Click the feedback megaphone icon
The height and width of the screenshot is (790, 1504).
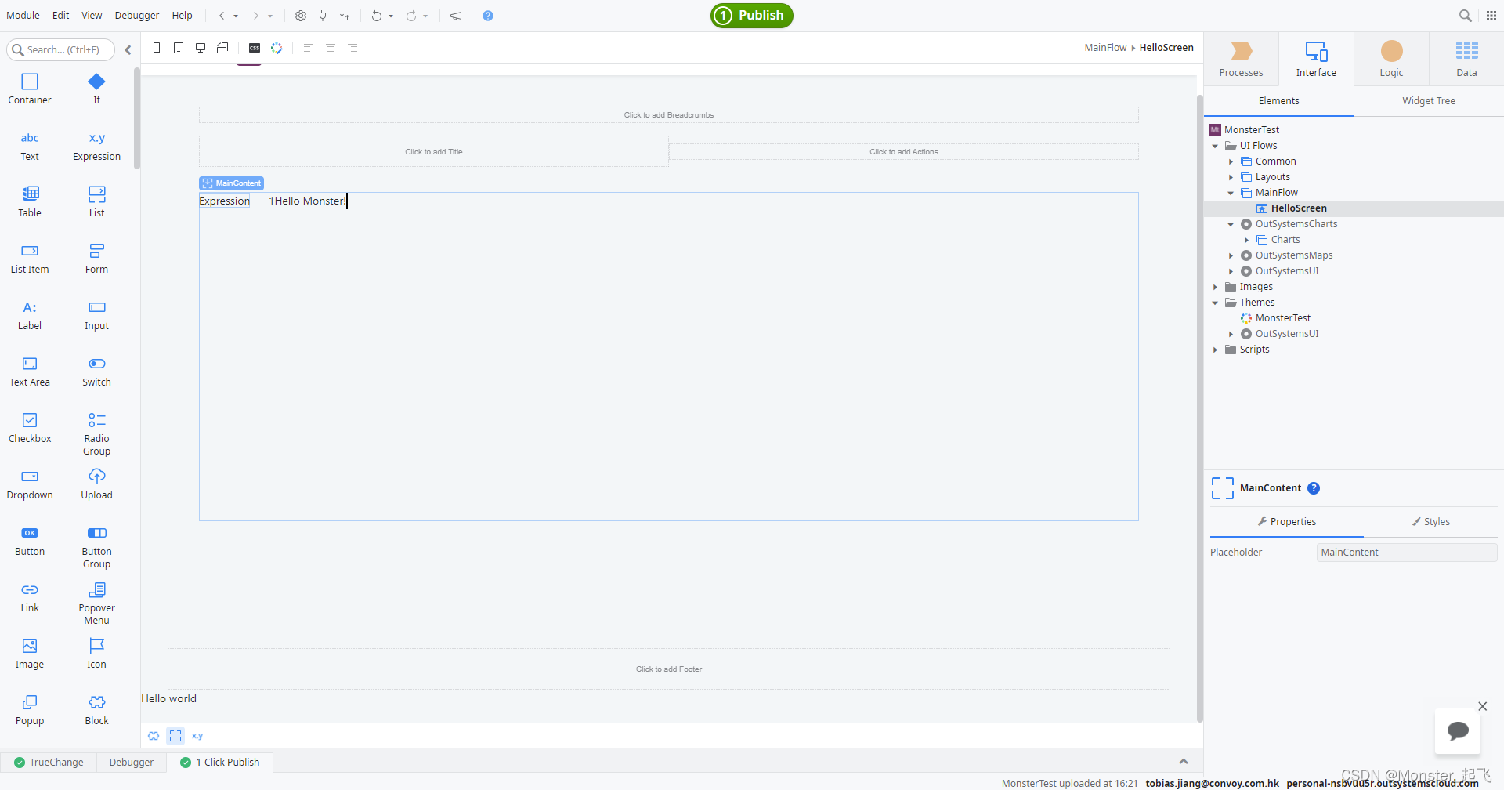coord(456,16)
